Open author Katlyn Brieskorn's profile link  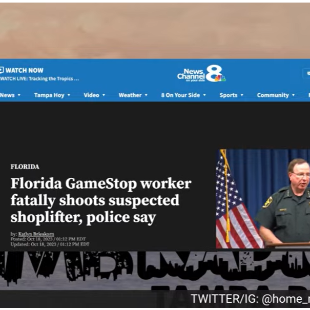36,234
